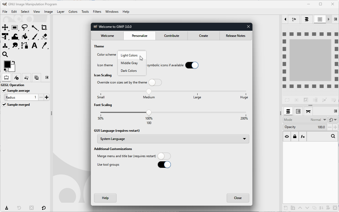Open the Colors menu
The height and width of the screenshot is (212, 339).
click(x=73, y=12)
